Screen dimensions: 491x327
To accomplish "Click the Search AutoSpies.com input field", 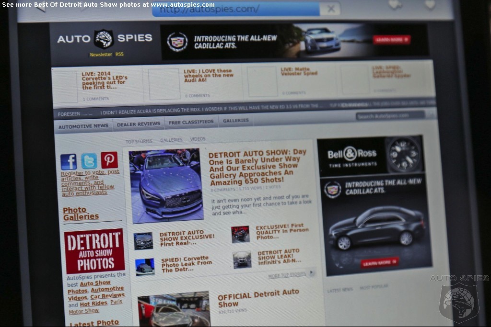I will (390, 116).
